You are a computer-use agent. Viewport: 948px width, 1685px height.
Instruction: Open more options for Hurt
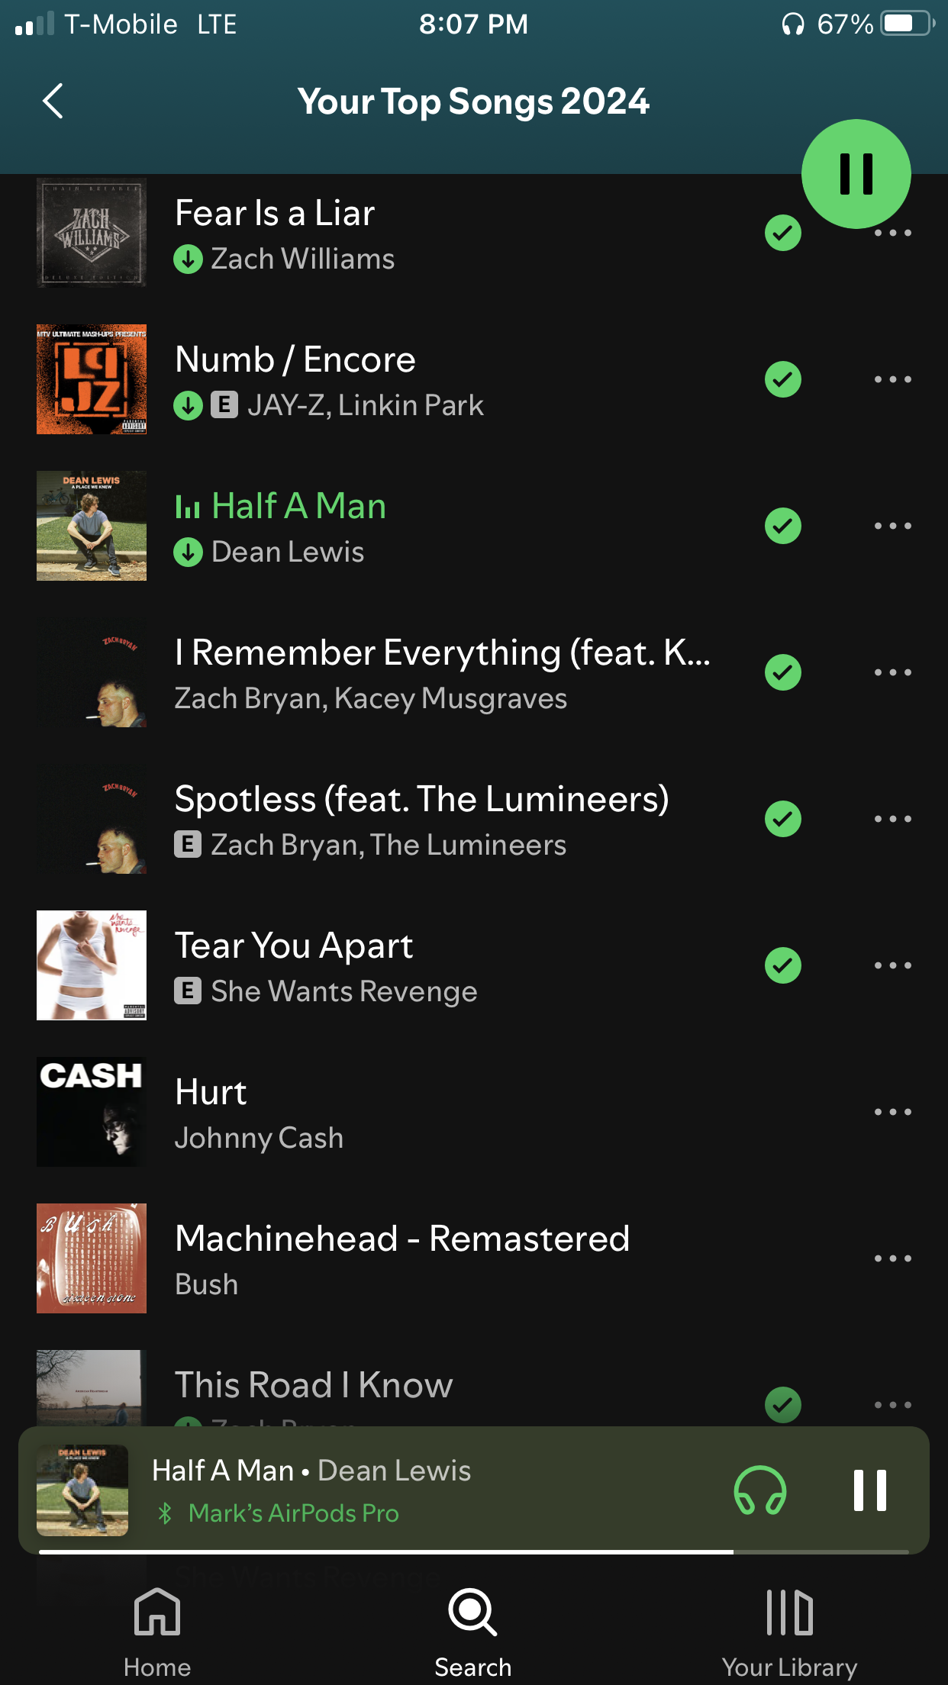coord(892,1112)
